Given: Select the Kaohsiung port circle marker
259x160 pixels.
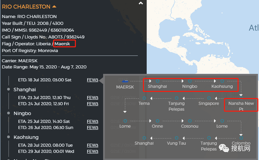Looking at the screenshot, I should 222,81.
